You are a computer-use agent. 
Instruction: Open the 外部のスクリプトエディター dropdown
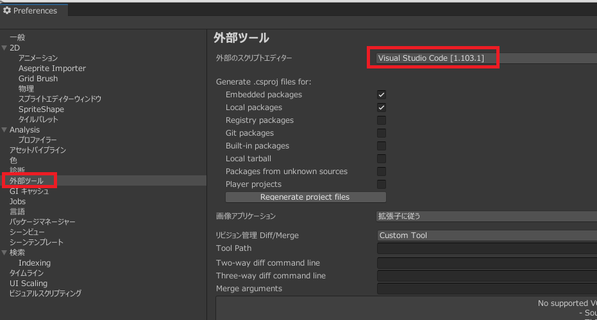(x=487, y=58)
